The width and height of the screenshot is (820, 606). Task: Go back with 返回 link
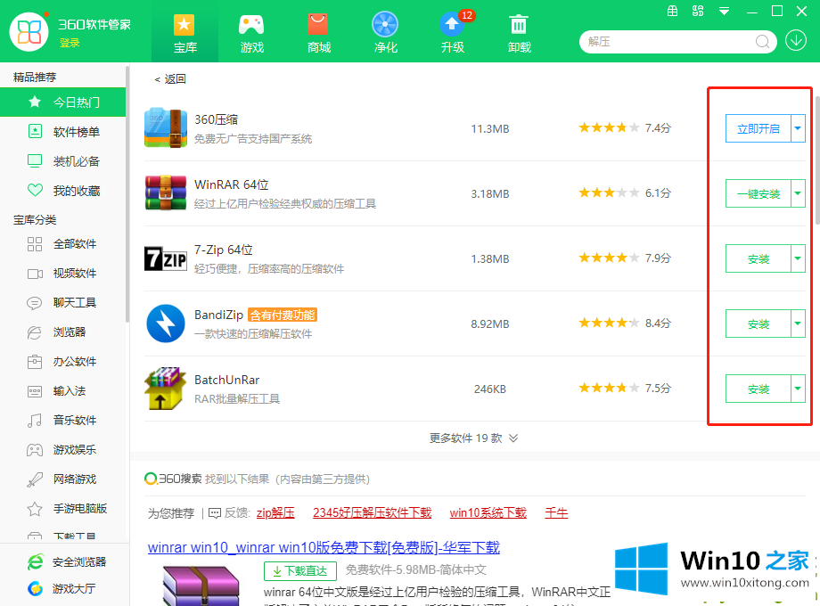tap(170, 79)
